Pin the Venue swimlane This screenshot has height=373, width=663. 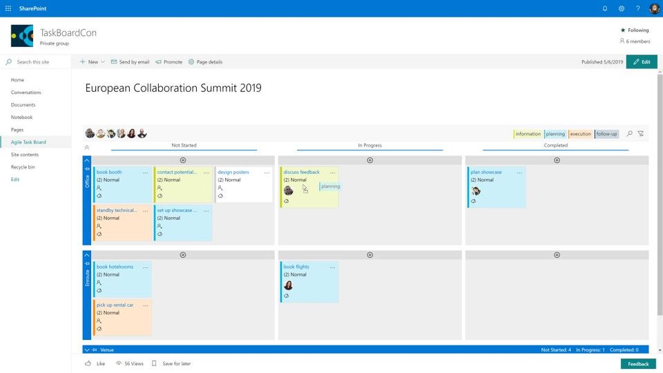click(95, 350)
